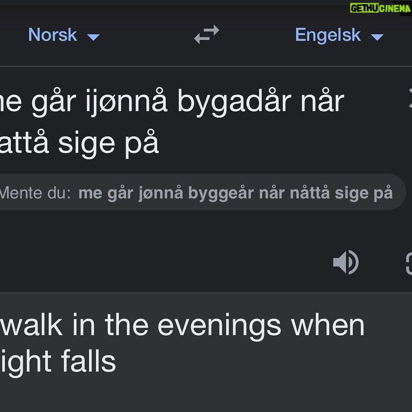Screen dimensions: 412x412
Task: Click 'sige på' on the second source line
Action: 108,144
